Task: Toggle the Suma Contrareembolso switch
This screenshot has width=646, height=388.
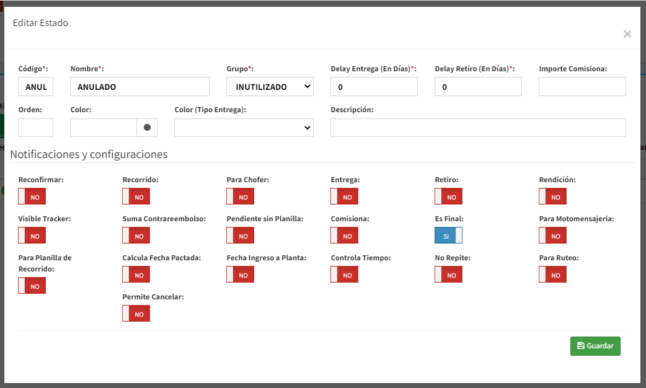Action: (136, 236)
